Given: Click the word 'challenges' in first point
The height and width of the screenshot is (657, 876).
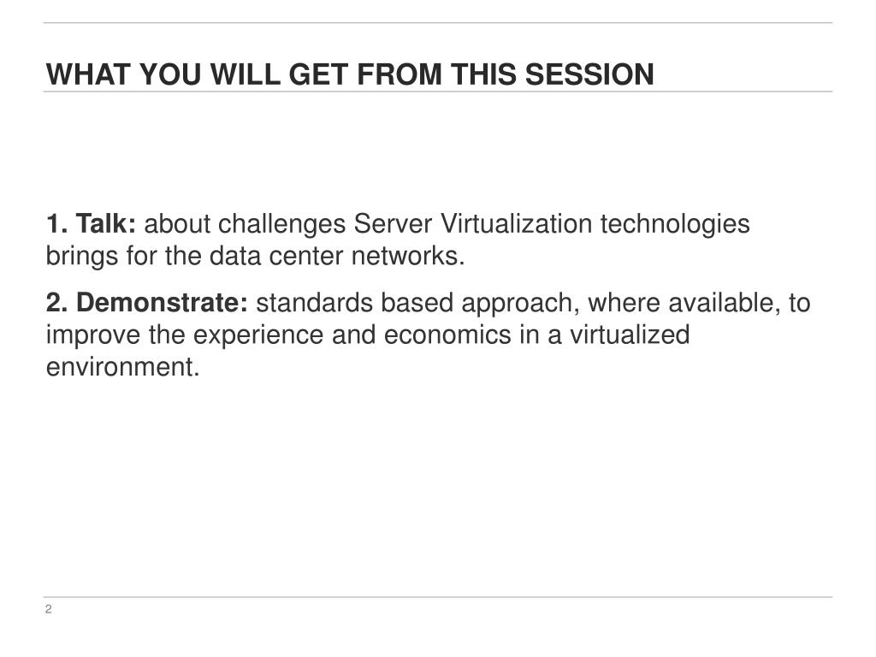Looking at the screenshot, I should tap(282, 225).
